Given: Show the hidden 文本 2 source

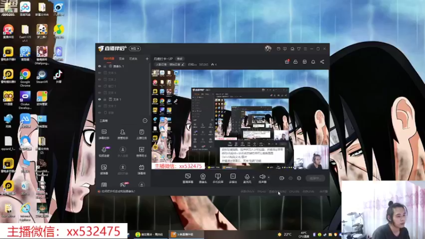Looking at the screenshot, I should pyautogui.click(x=99, y=79).
